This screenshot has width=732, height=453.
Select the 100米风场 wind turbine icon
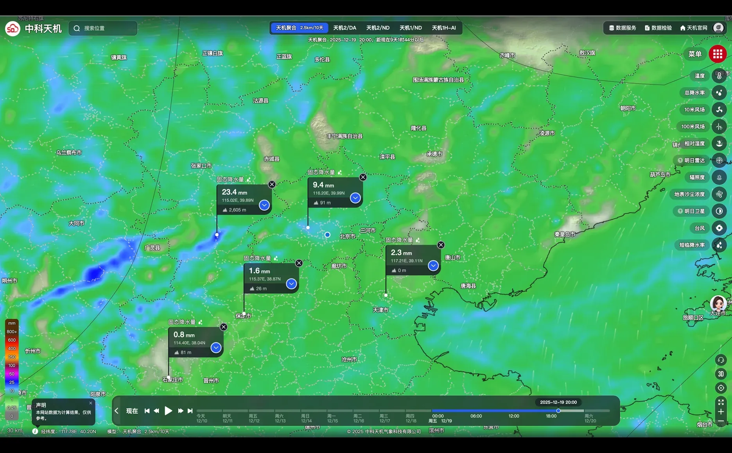[x=719, y=127]
